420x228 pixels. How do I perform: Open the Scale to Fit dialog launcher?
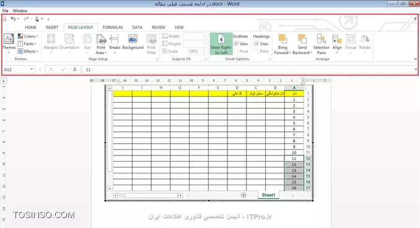[206, 59]
